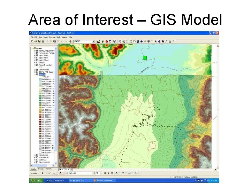
Task: Select the Zoom Out tool
Action: (x=123, y=41)
